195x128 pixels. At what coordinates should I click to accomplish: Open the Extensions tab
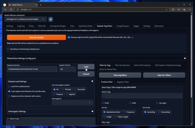tap(159, 26)
